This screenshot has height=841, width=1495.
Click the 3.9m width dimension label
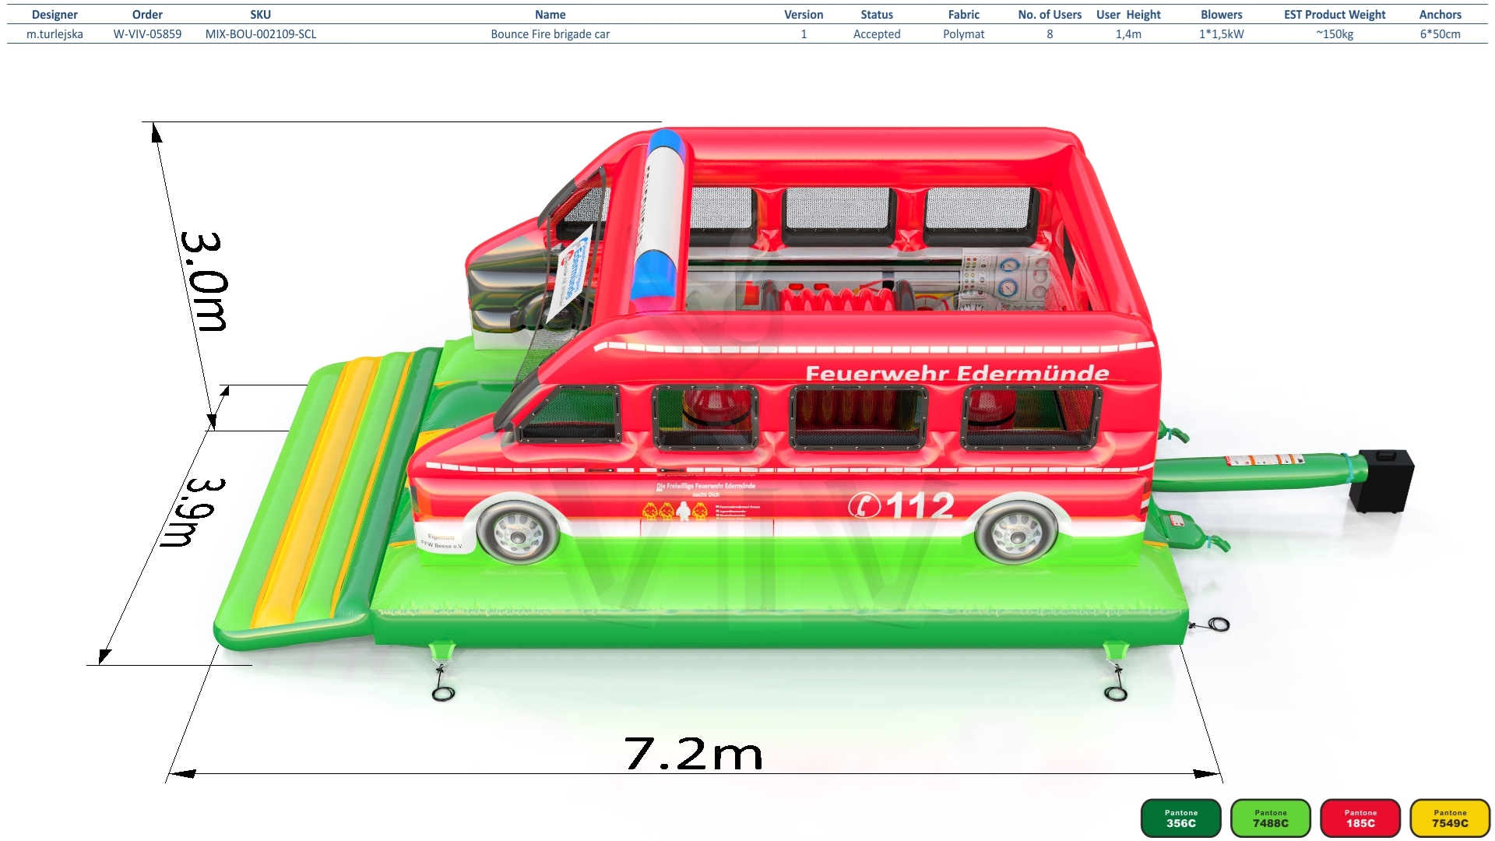[192, 512]
